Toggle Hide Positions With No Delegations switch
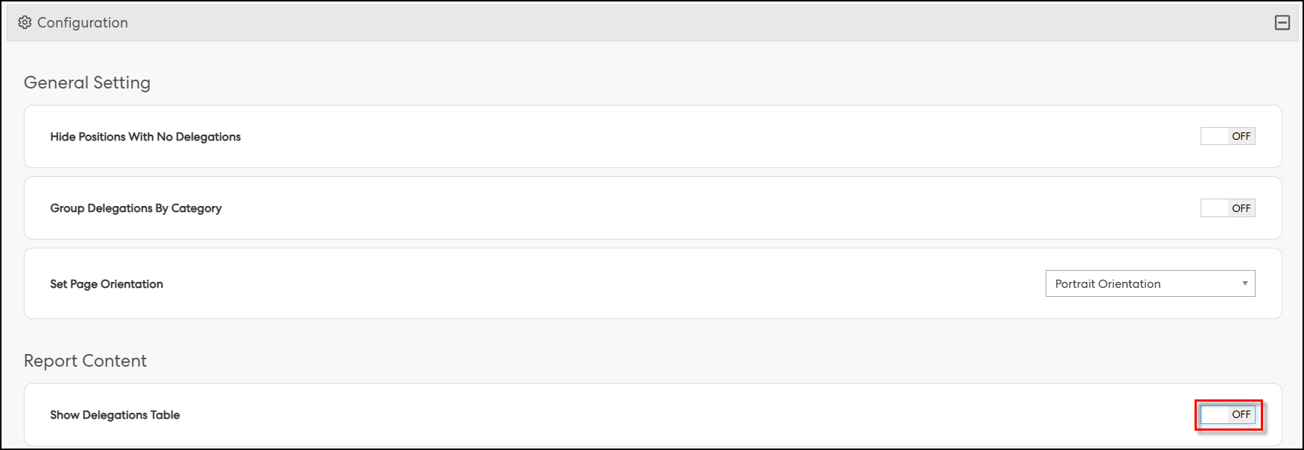 [1227, 136]
